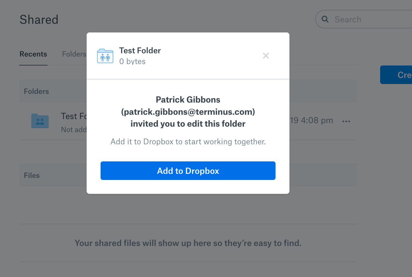Click the Test Folder title in dialog
The height and width of the screenshot is (277, 412).
click(140, 50)
